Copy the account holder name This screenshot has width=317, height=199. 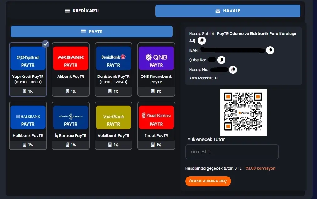202,41
